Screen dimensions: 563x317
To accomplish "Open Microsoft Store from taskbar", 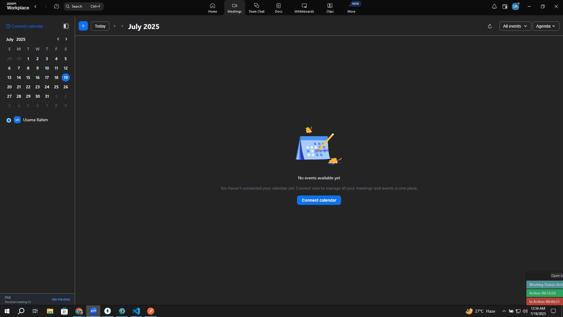I will [65, 311].
